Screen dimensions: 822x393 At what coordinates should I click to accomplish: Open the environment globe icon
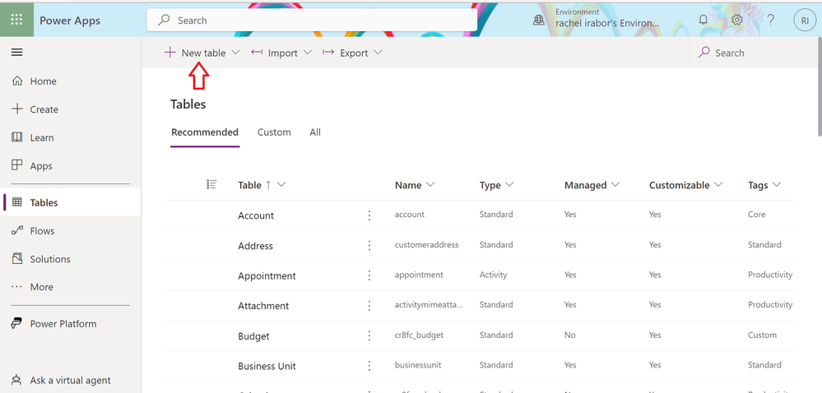click(x=539, y=21)
